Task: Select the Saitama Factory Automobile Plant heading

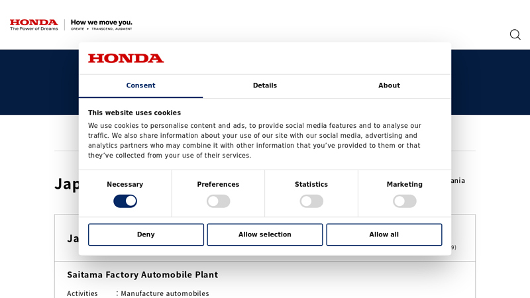Action: coord(142,275)
